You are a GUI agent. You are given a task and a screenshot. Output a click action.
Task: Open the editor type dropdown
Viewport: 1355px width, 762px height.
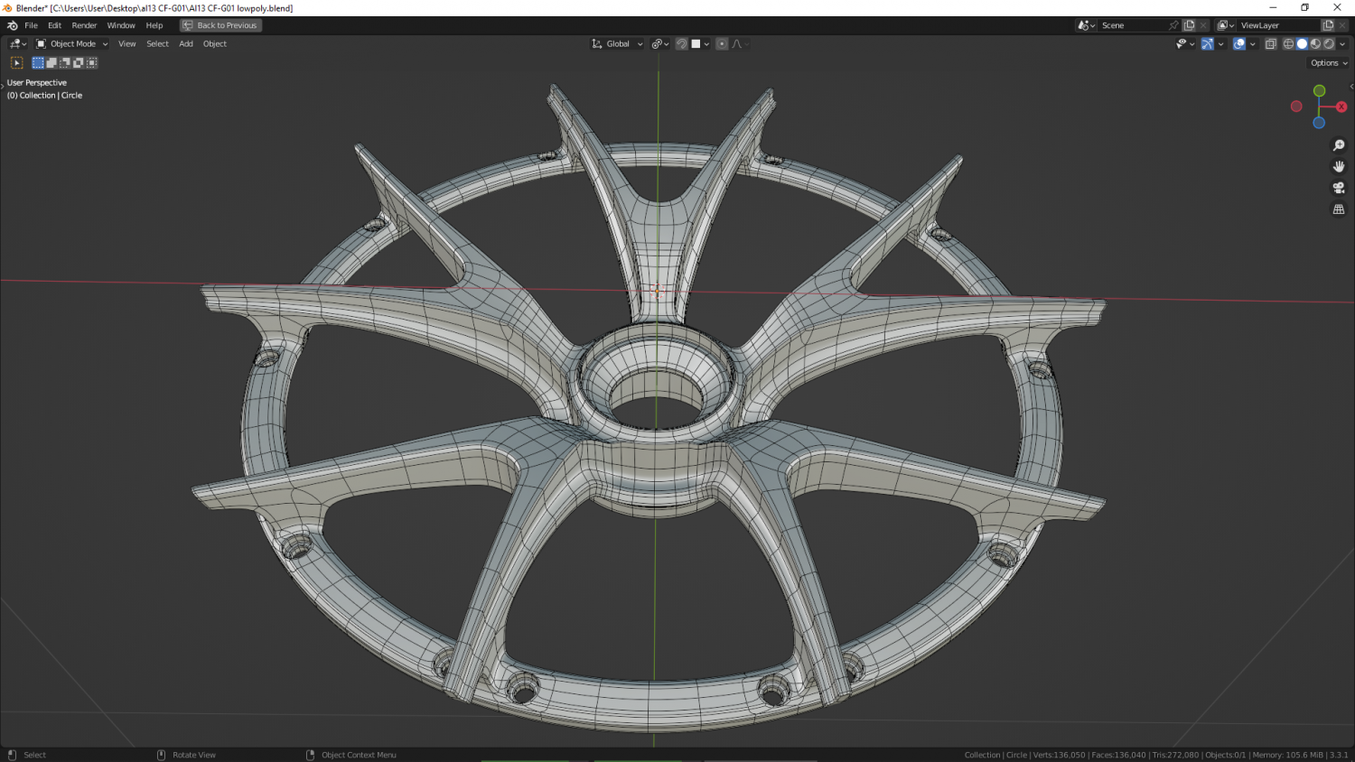tap(18, 43)
